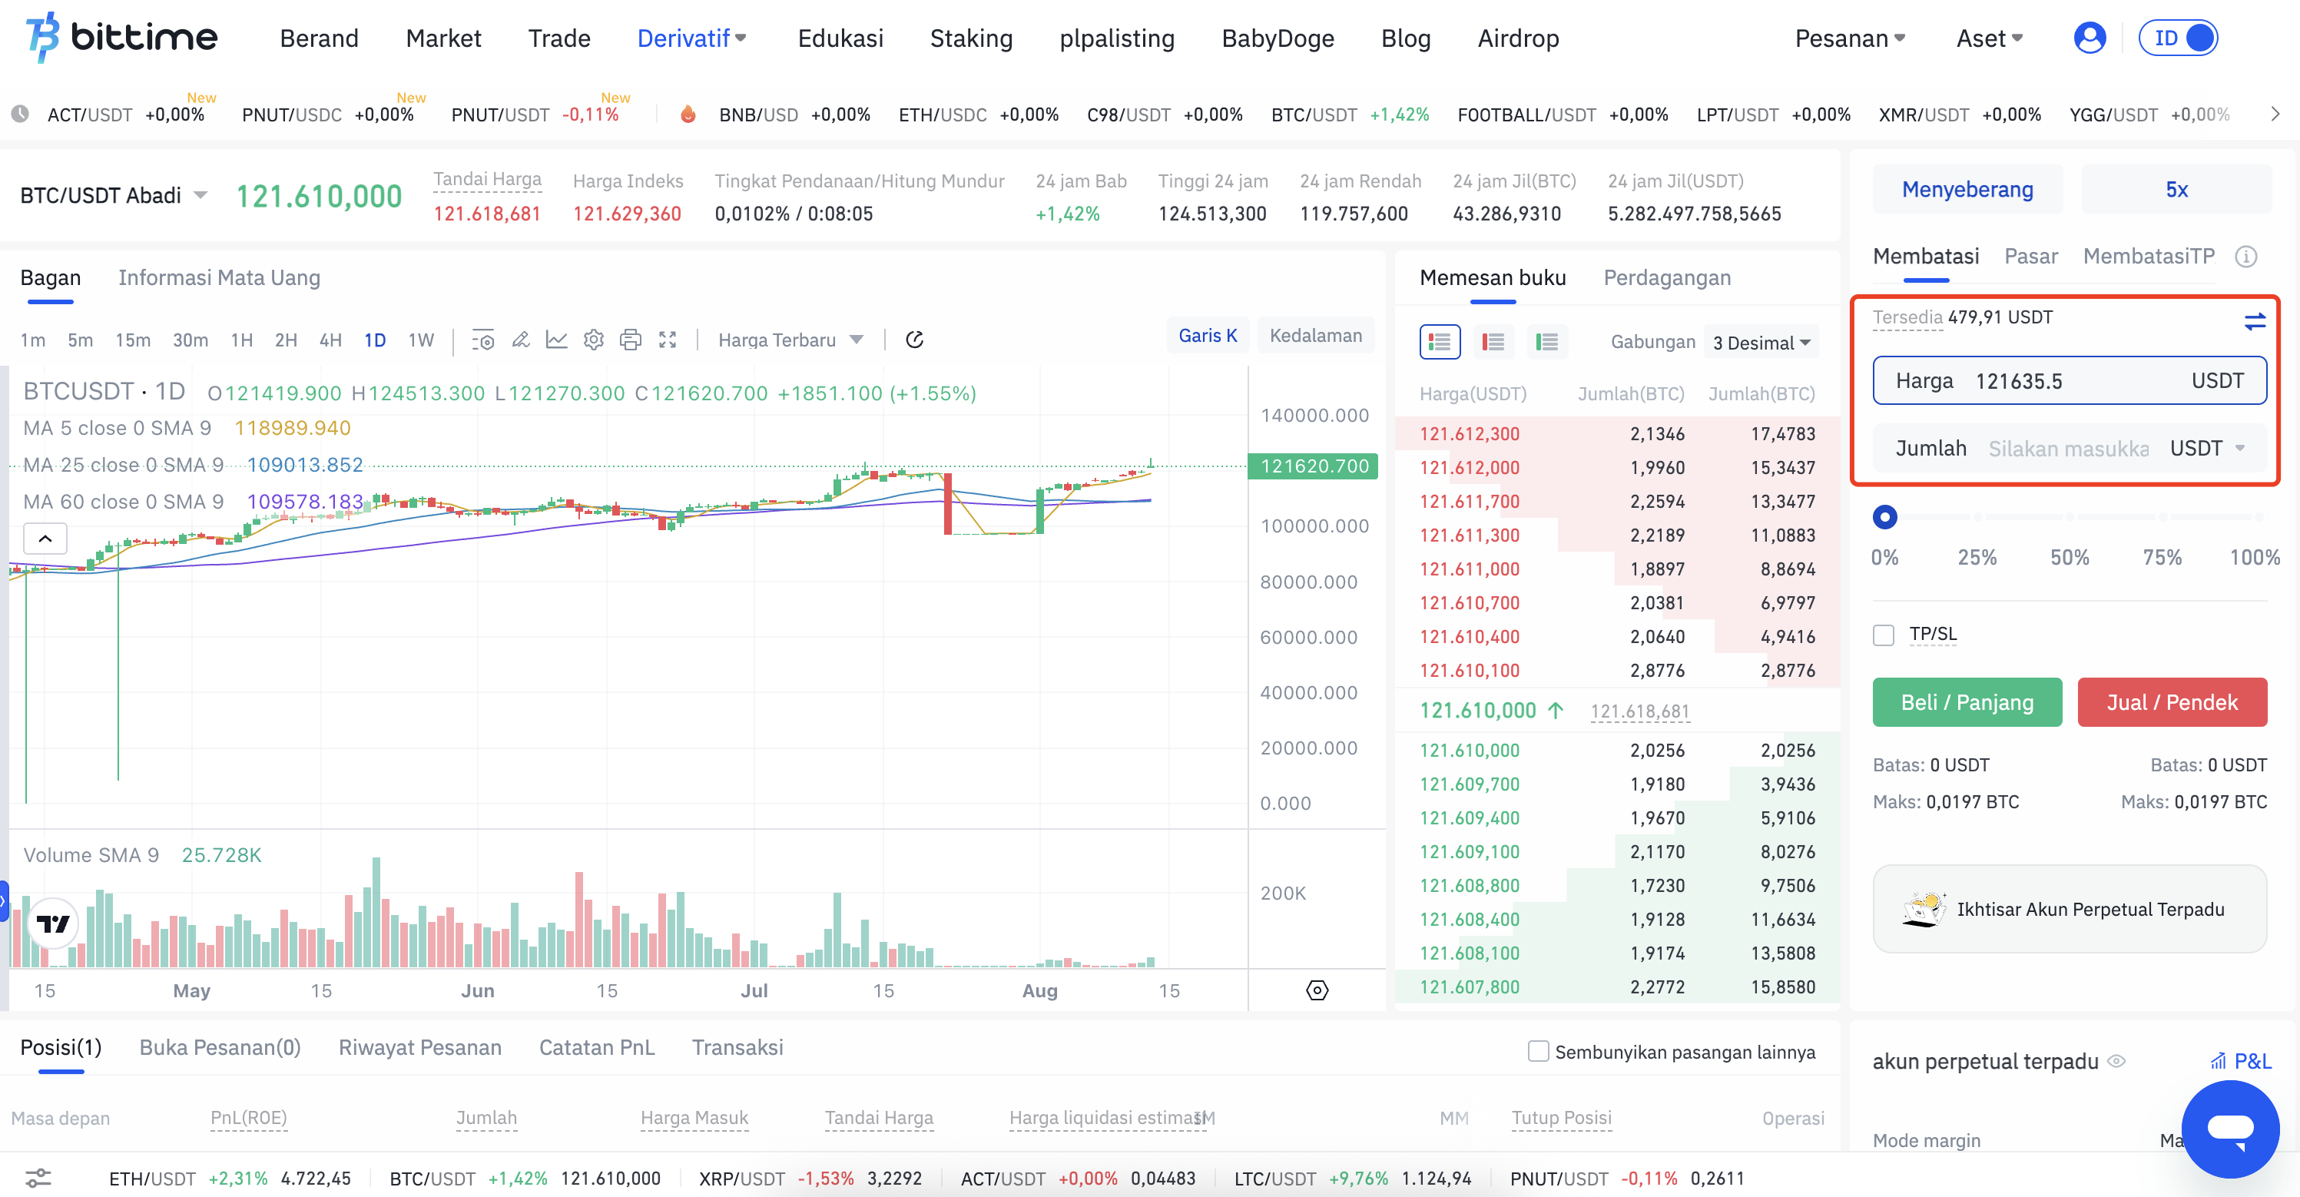Image resolution: width=2300 pixels, height=1197 pixels.
Task: Click the chart refresh icon
Action: click(914, 340)
